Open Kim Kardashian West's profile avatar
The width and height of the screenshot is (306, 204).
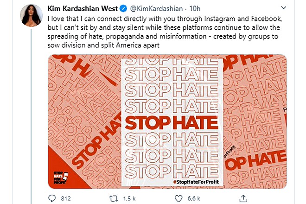tap(31, 15)
